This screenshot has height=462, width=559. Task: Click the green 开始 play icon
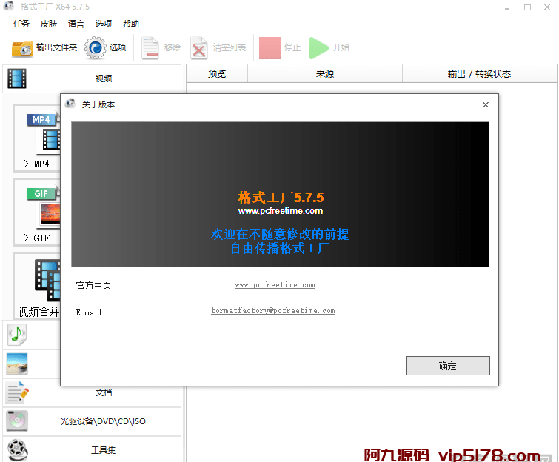[318, 48]
